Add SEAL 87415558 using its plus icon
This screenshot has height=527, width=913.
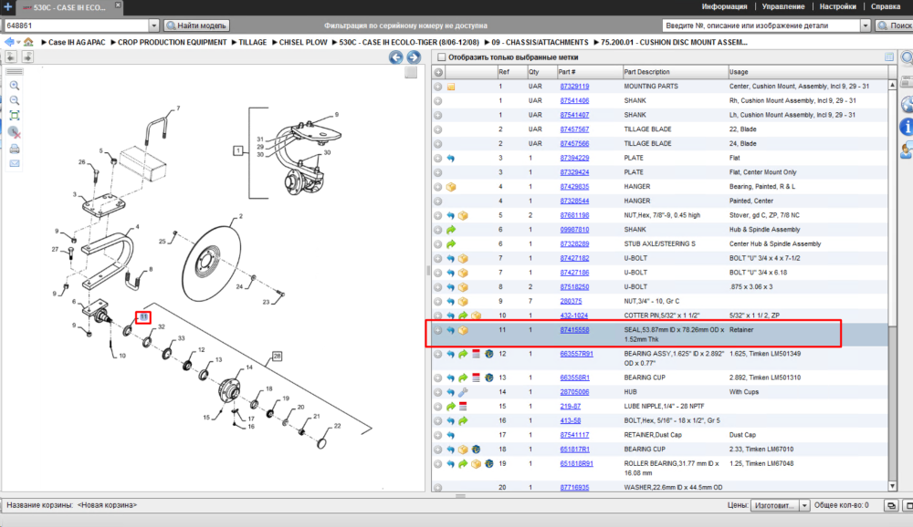pyautogui.click(x=438, y=330)
